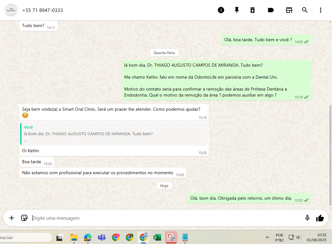Open the emoji and sticker picker
332x244 pixels.
[24, 218]
